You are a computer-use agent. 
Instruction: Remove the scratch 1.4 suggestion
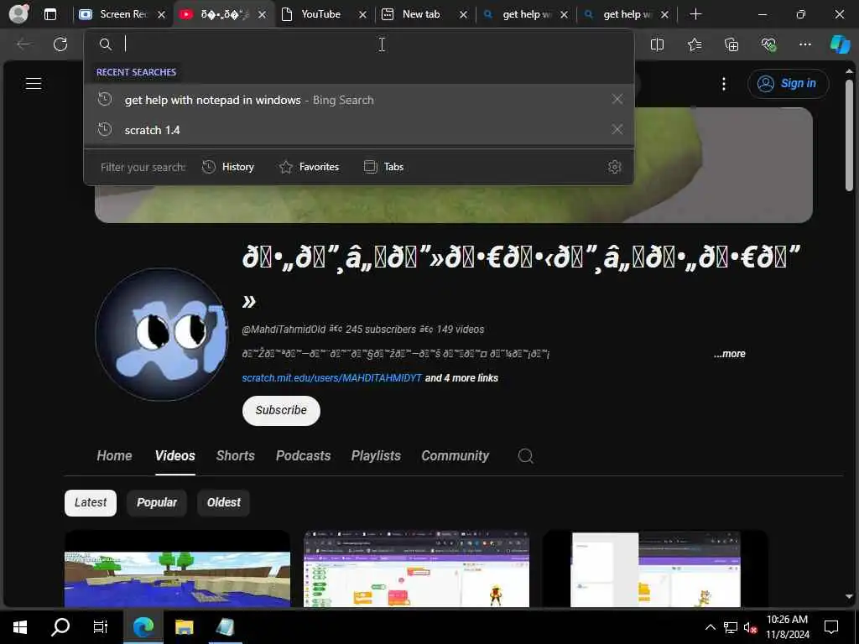pyautogui.click(x=617, y=129)
